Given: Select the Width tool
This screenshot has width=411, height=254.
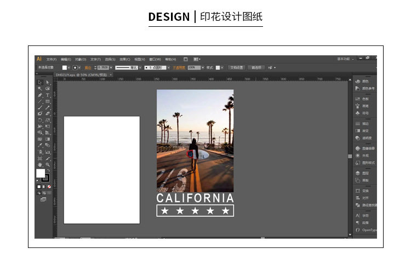Looking at the screenshot, I should (40, 126).
